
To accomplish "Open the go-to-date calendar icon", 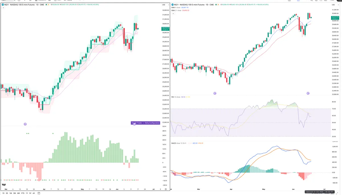I will 39,193.
